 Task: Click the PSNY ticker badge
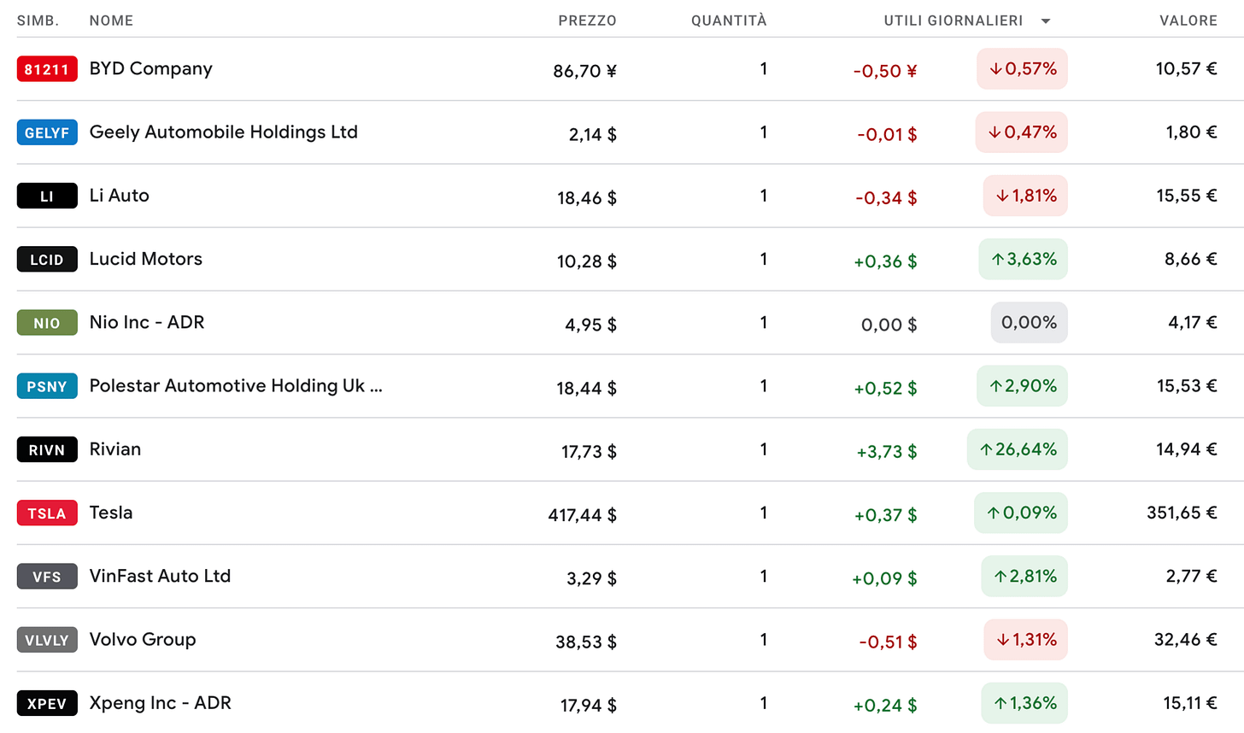point(47,386)
